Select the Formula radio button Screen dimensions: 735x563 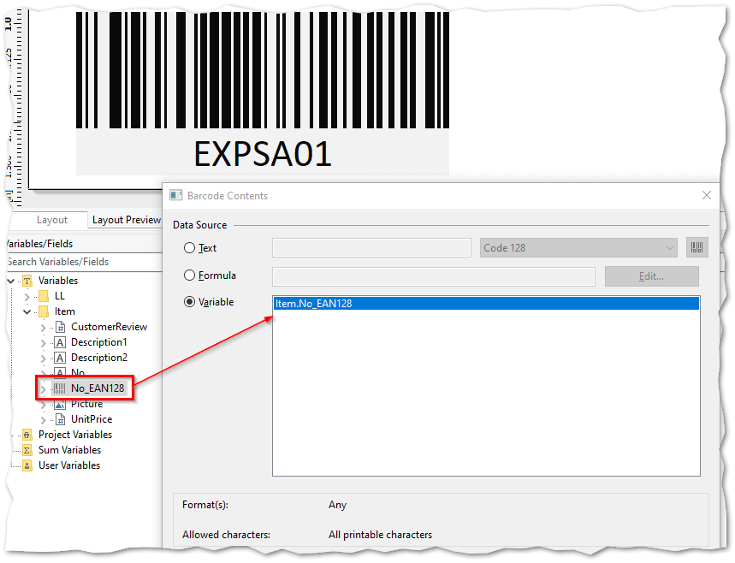191,275
